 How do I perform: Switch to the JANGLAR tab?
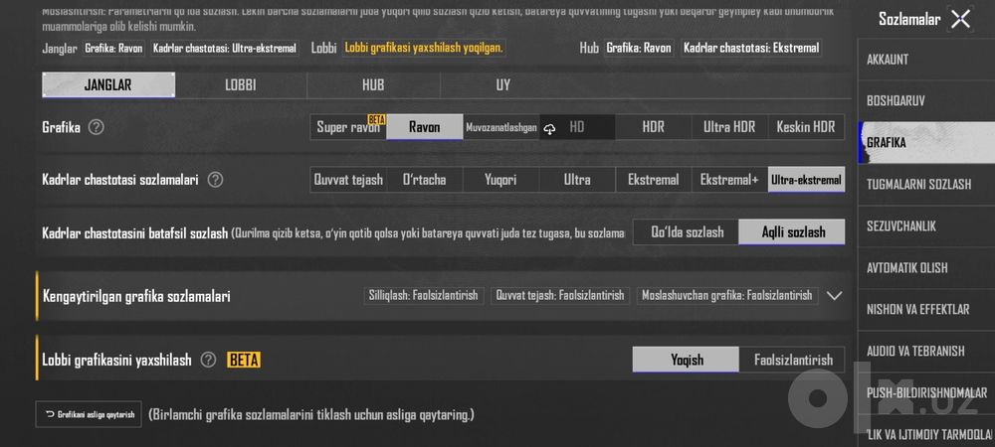click(x=108, y=84)
